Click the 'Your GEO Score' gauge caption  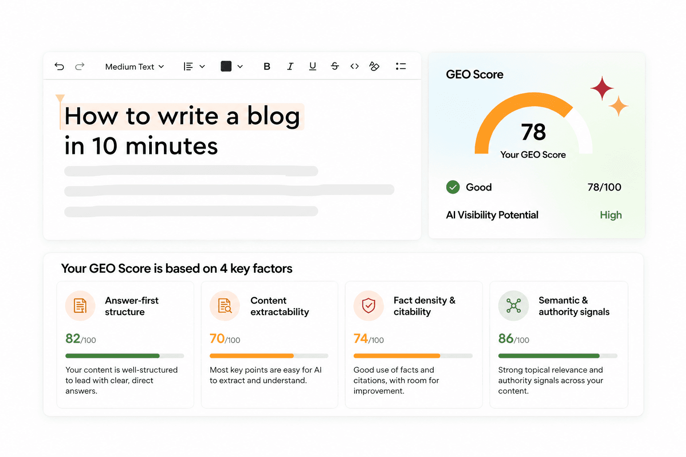tap(533, 155)
